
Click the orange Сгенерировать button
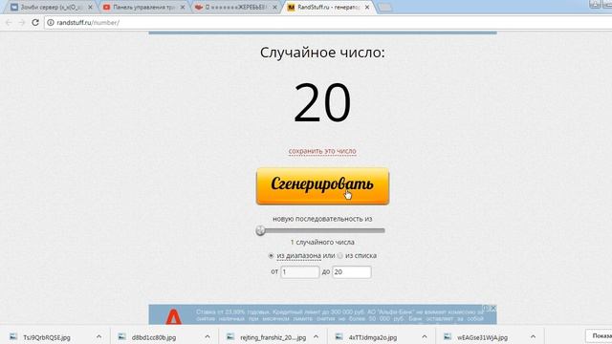tap(322, 186)
